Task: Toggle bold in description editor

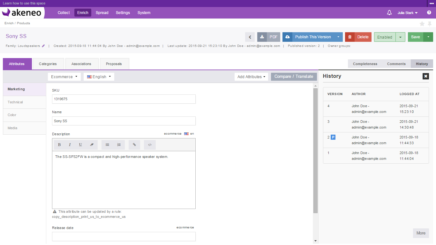Action: coord(59,145)
